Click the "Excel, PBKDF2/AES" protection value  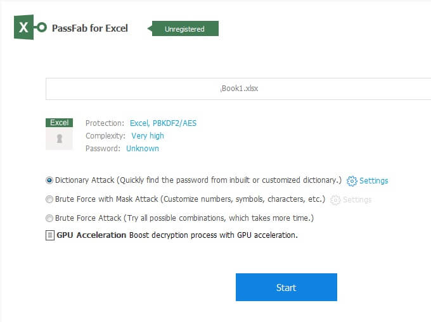coord(163,123)
